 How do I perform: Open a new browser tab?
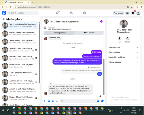[33, 2]
